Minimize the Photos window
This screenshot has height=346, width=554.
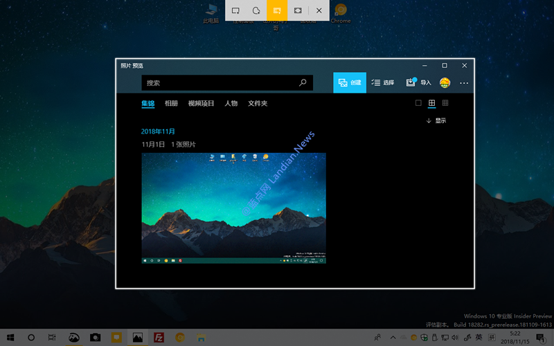[x=425, y=66]
